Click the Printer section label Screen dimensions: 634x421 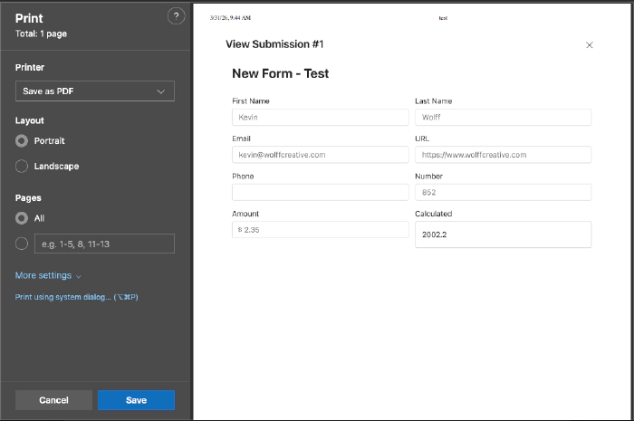click(30, 68)
